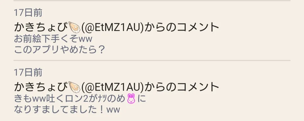
Task: Open the comment starting きもww吐くロン2が
Action: tap(80, 99)
